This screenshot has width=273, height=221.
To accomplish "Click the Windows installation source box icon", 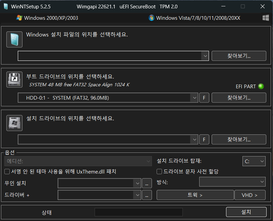I will [14, 39].
